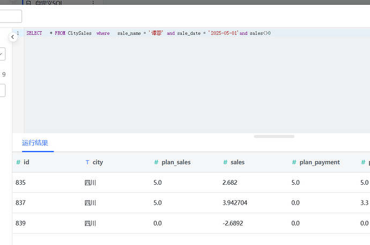This screenshot has width=370, height=245.
Task: Click plan_sales value 5.0 in row 837
Action: [x=158, y=203]
